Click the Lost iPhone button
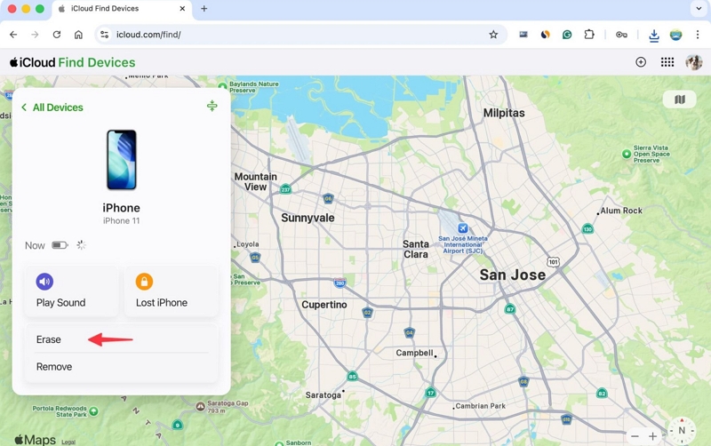 tap(171, 291)
